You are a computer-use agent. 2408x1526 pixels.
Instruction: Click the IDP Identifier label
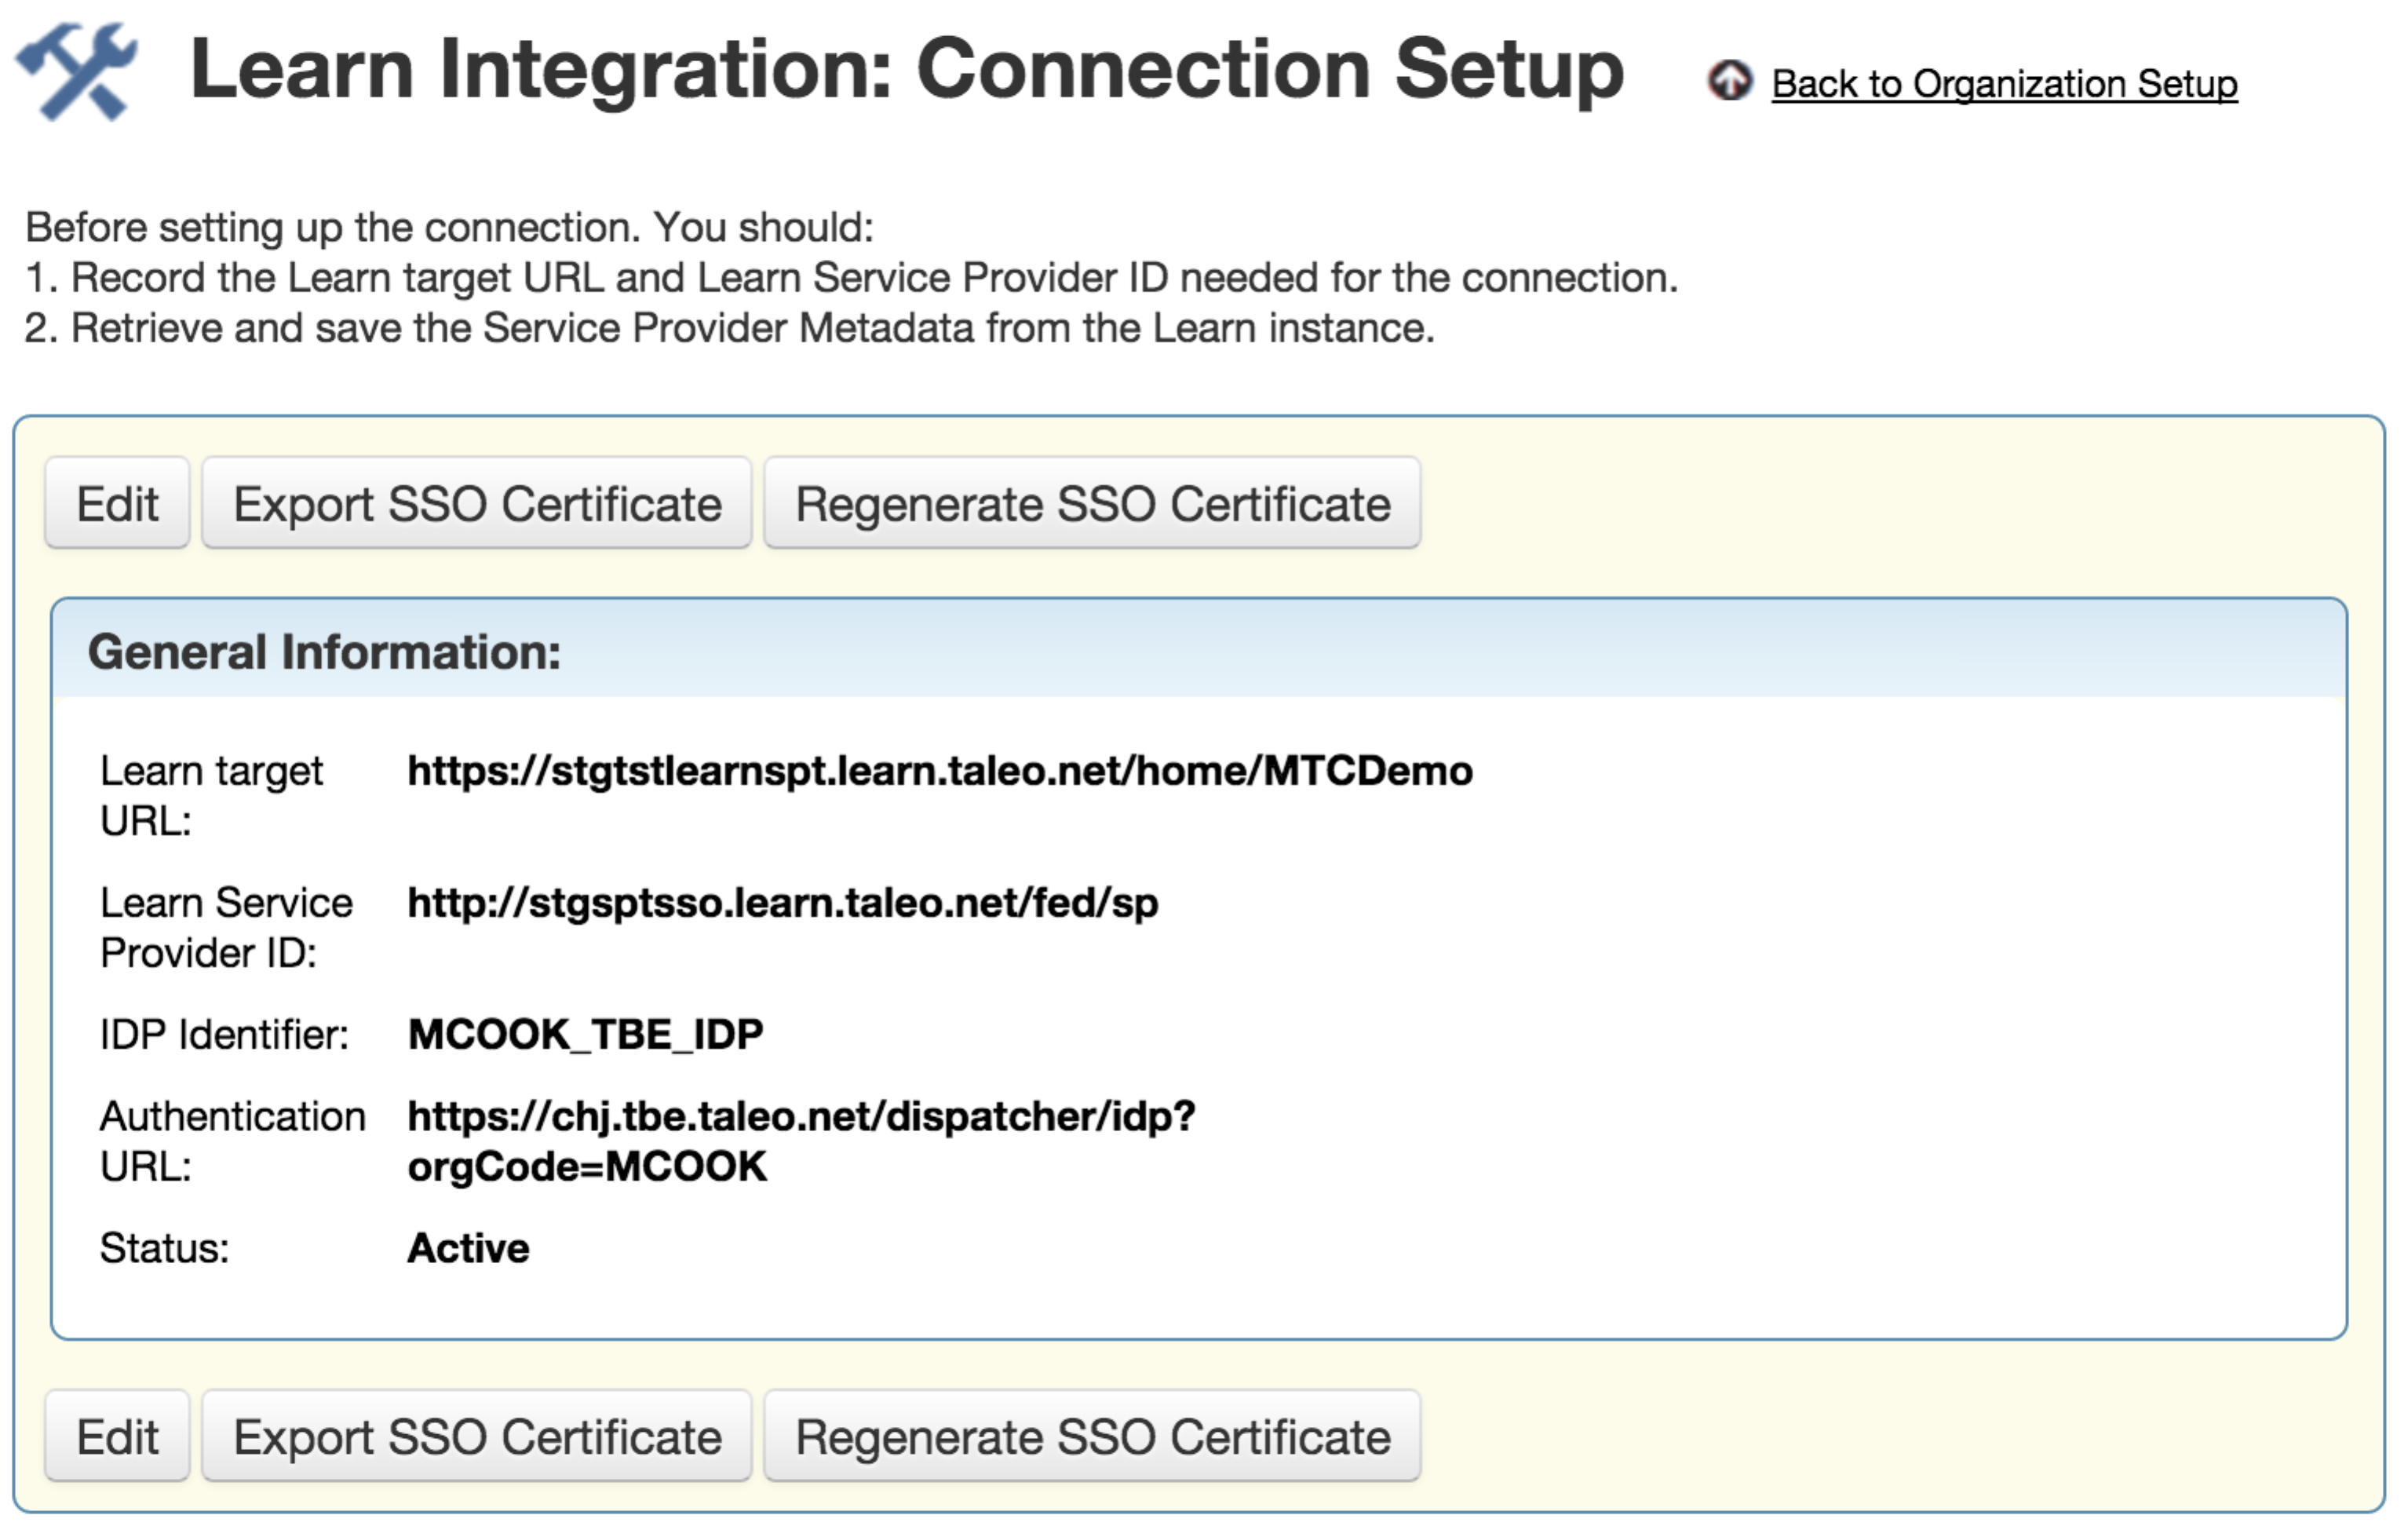[224, 1034]
